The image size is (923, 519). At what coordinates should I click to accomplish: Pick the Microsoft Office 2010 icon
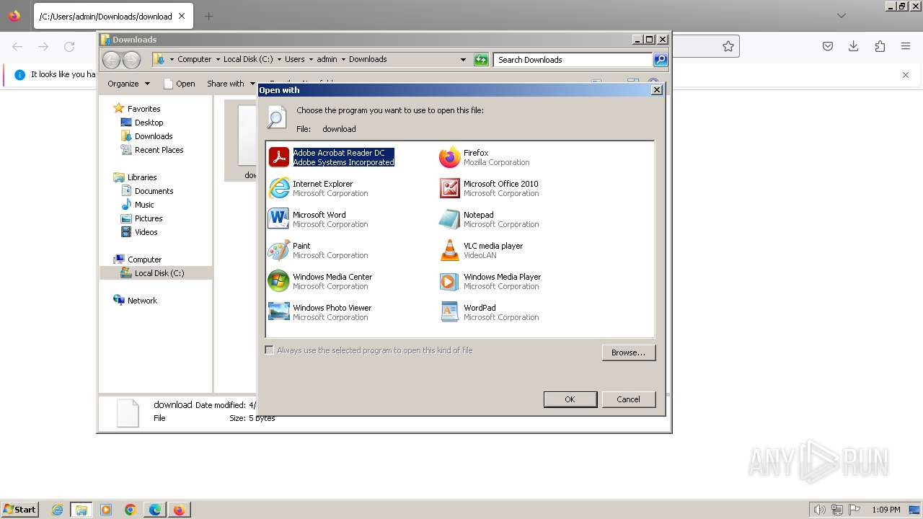pyautogui.click(x=449, y=188)
